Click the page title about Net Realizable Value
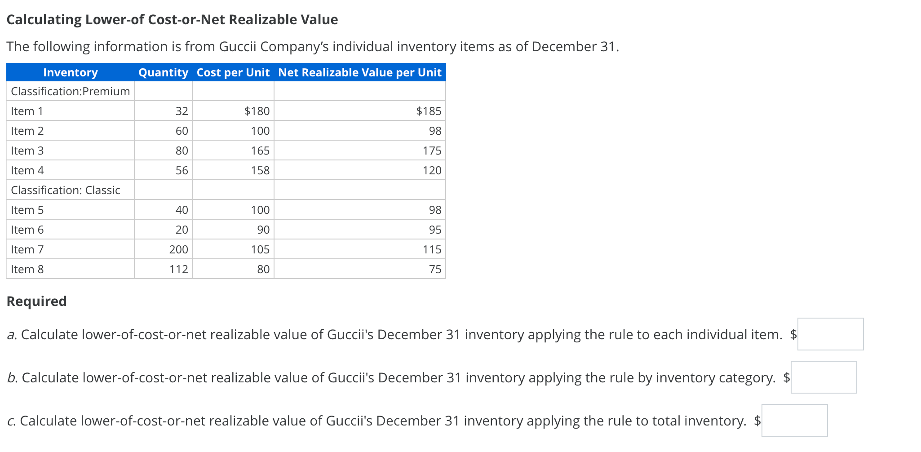The width and height of the screenshot is (921, 452). [x=173, y=19]
